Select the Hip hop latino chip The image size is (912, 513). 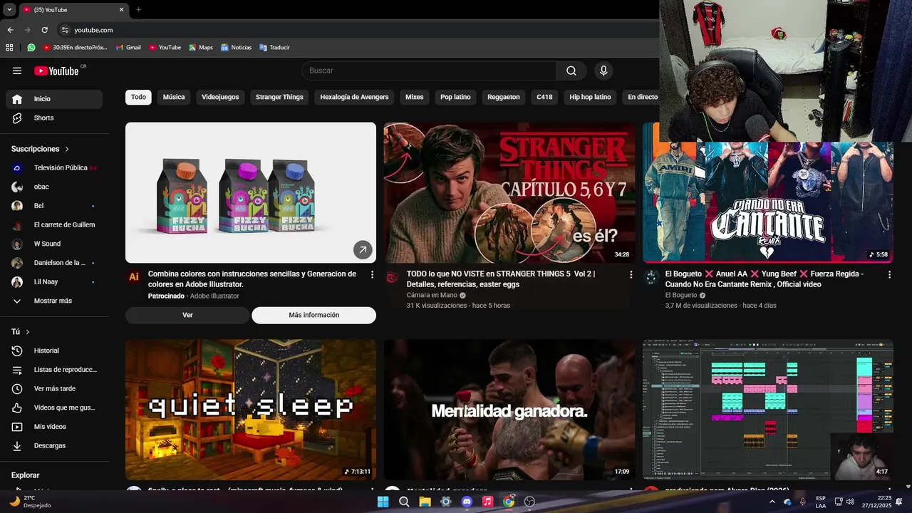tap(590, 97)
